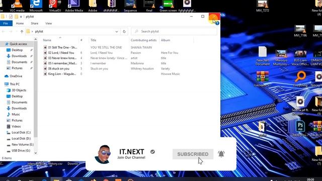Open the File ribbon tab
This screenshot has height=181, width=322.
click(x=6, y=24)
